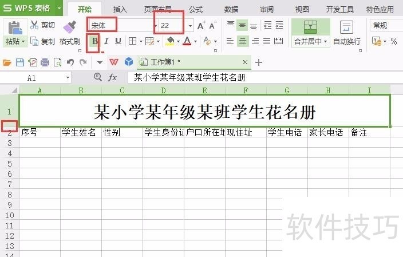Open the WPS 表格 application menu
Screen dimensions: 403x257
click(x=27, y=8)
